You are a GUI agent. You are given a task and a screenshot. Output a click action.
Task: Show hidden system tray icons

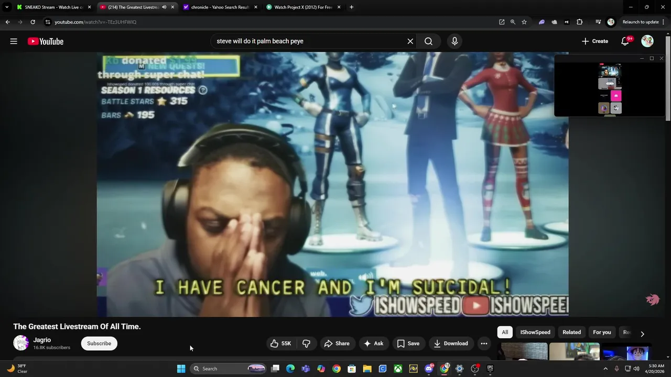tap(605, 369)
